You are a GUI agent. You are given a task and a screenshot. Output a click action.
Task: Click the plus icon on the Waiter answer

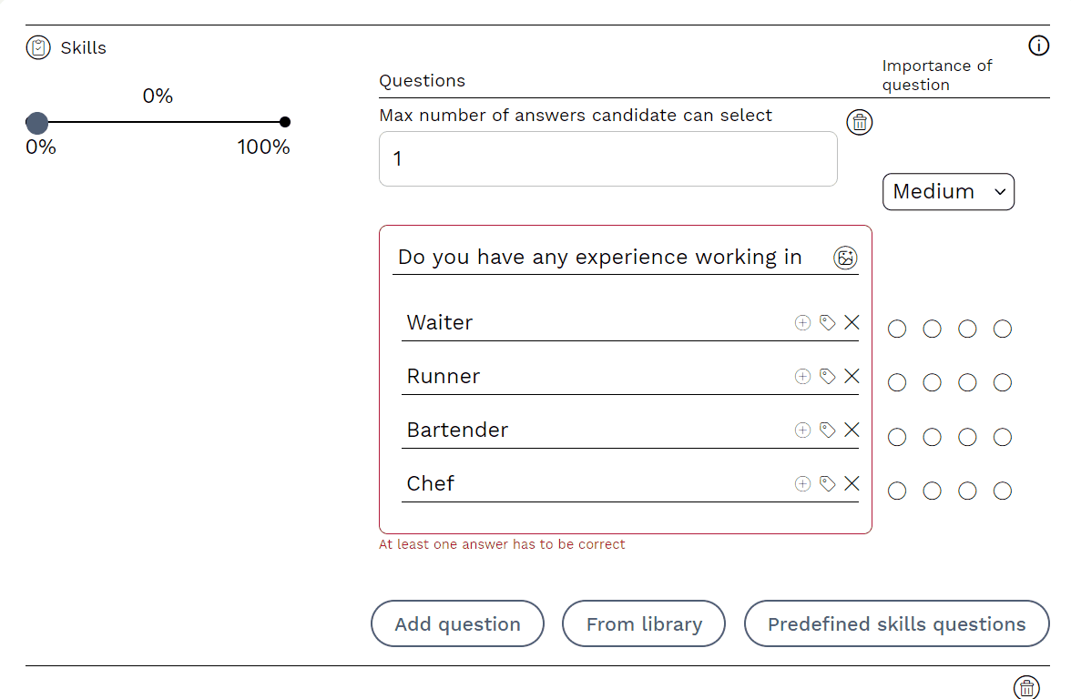[802, 322]
